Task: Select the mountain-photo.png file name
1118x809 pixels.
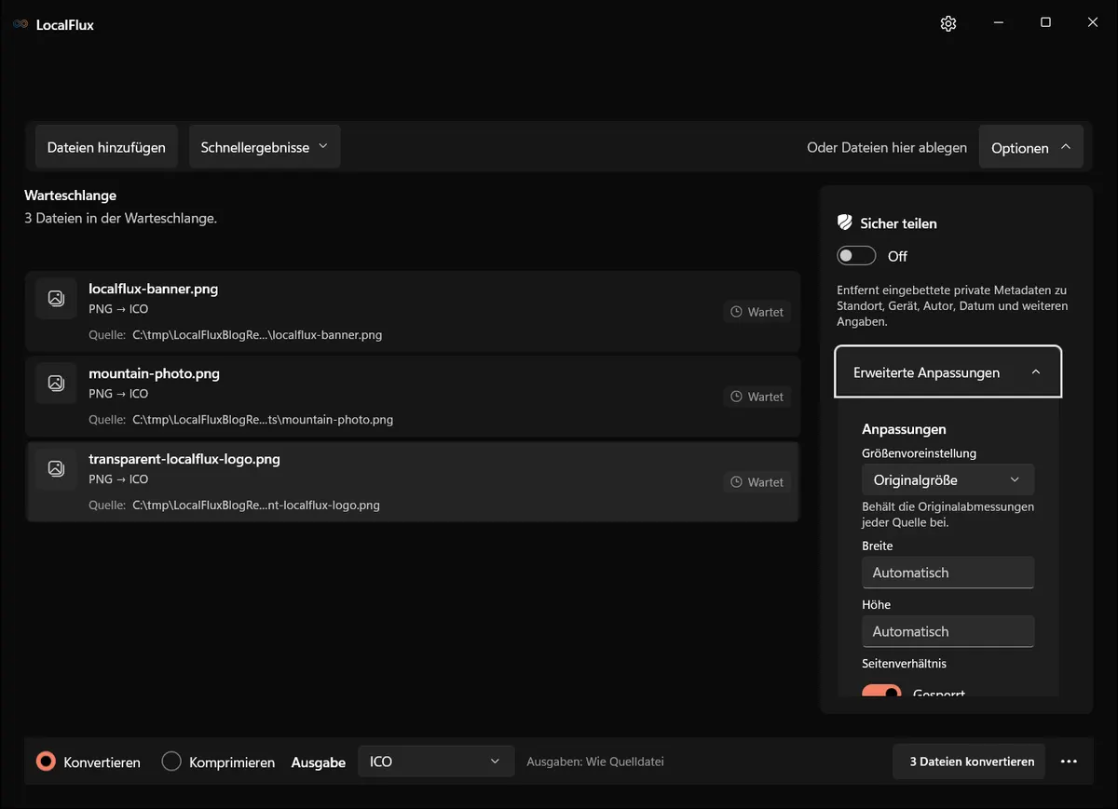Action: pyautogui.click(x=155, y=373)
